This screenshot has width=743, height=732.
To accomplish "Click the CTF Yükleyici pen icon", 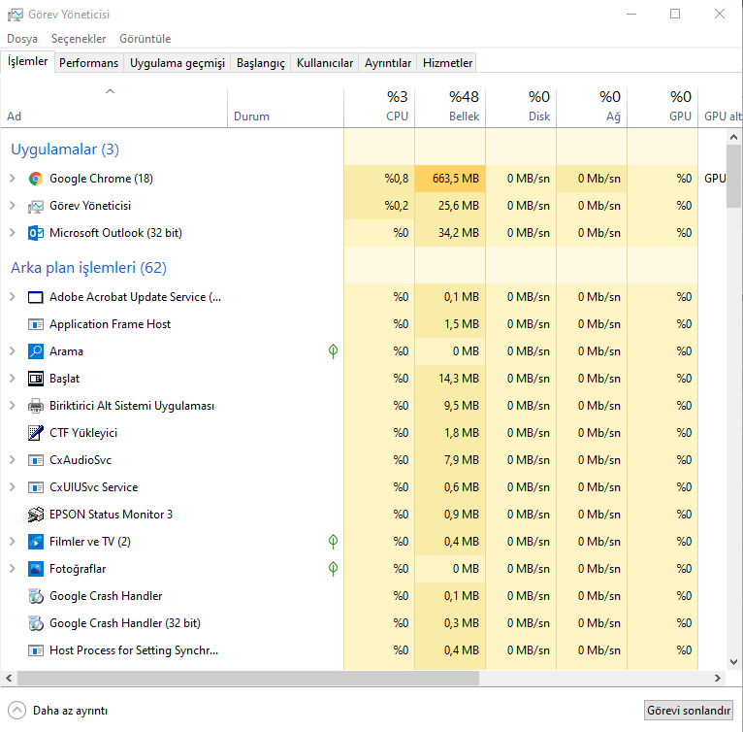I will [x=36, y=433].
